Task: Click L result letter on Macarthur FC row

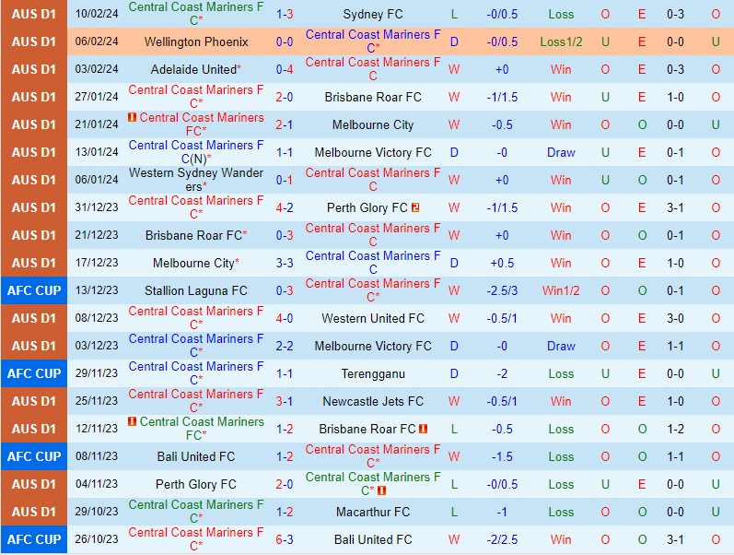Action: click(454, 512)
